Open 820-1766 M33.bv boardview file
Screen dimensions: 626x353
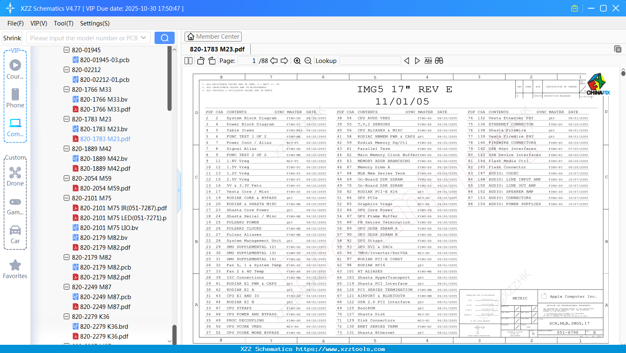pos(100,99)
